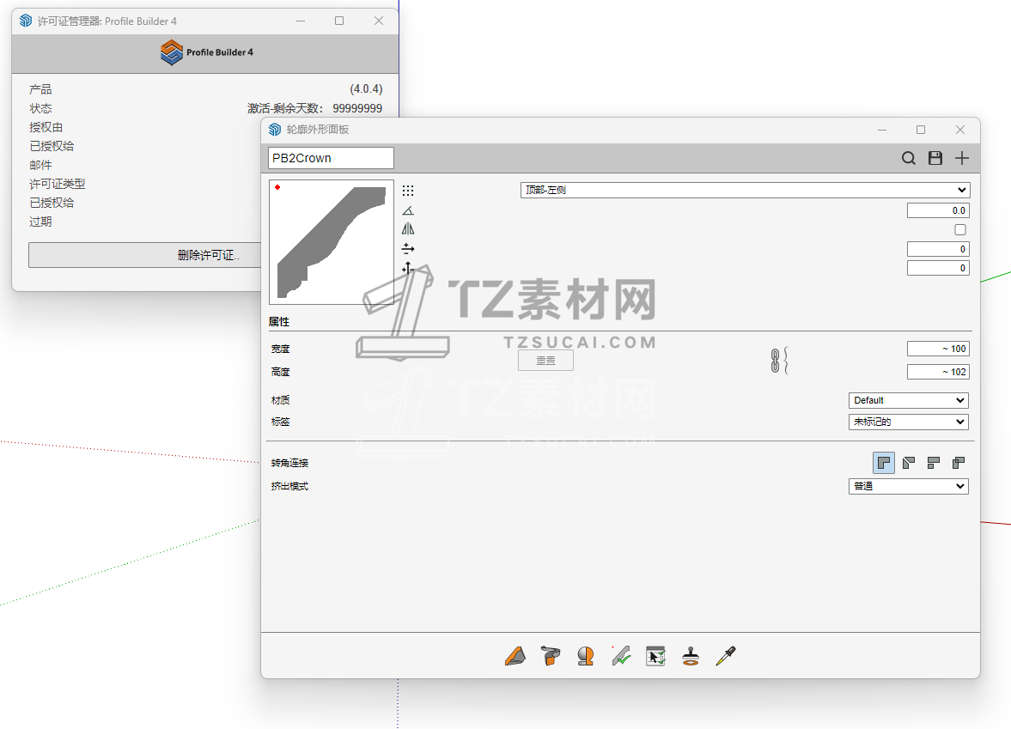Click the horizontal offset icon

pyautogui.click(x=407, y=248)
